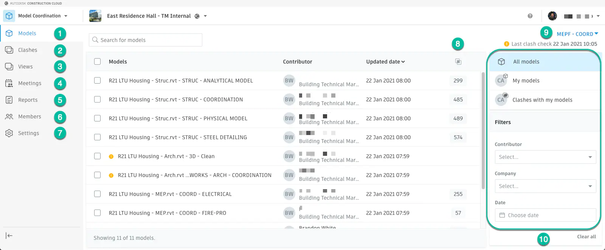The height and width of the screenshot is (250, 605).
Task: Collapse the sidebar with the arrow icon
Action: [x=9, y=236]
